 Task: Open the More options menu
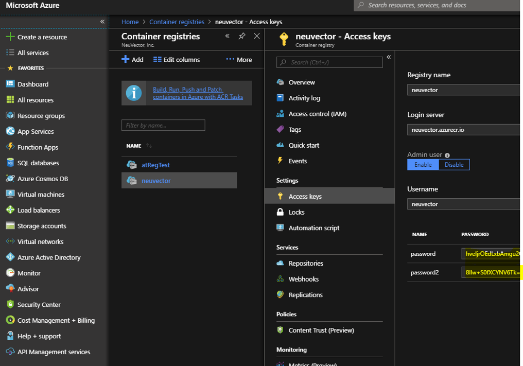[239, 60]
